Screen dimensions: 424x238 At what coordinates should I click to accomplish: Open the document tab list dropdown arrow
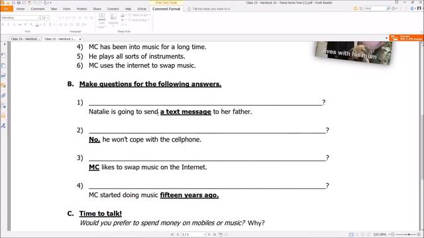point(386,38)
